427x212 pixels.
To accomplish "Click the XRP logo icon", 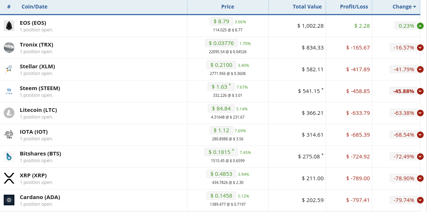I will (x=9, y=178).
